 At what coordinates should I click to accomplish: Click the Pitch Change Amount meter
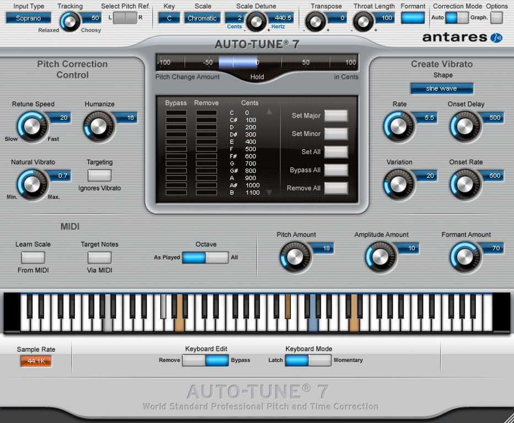pos(257,62)
